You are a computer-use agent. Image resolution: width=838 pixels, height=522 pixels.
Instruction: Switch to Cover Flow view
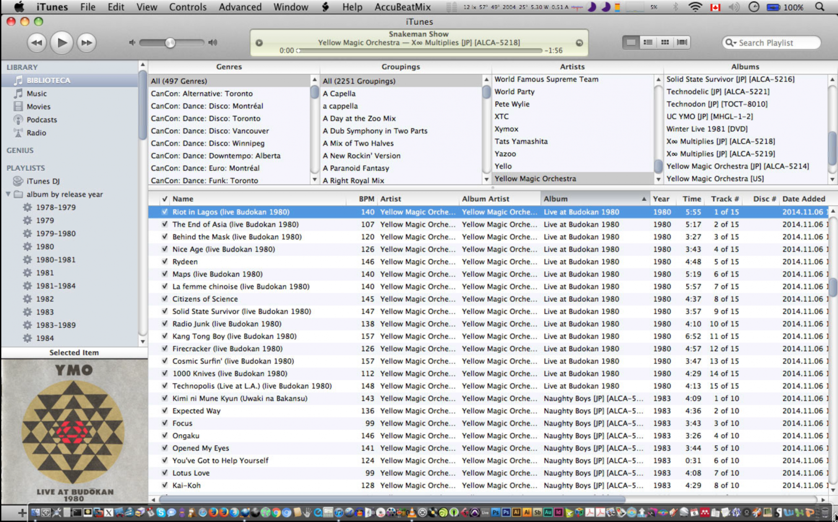pos(682,42)
